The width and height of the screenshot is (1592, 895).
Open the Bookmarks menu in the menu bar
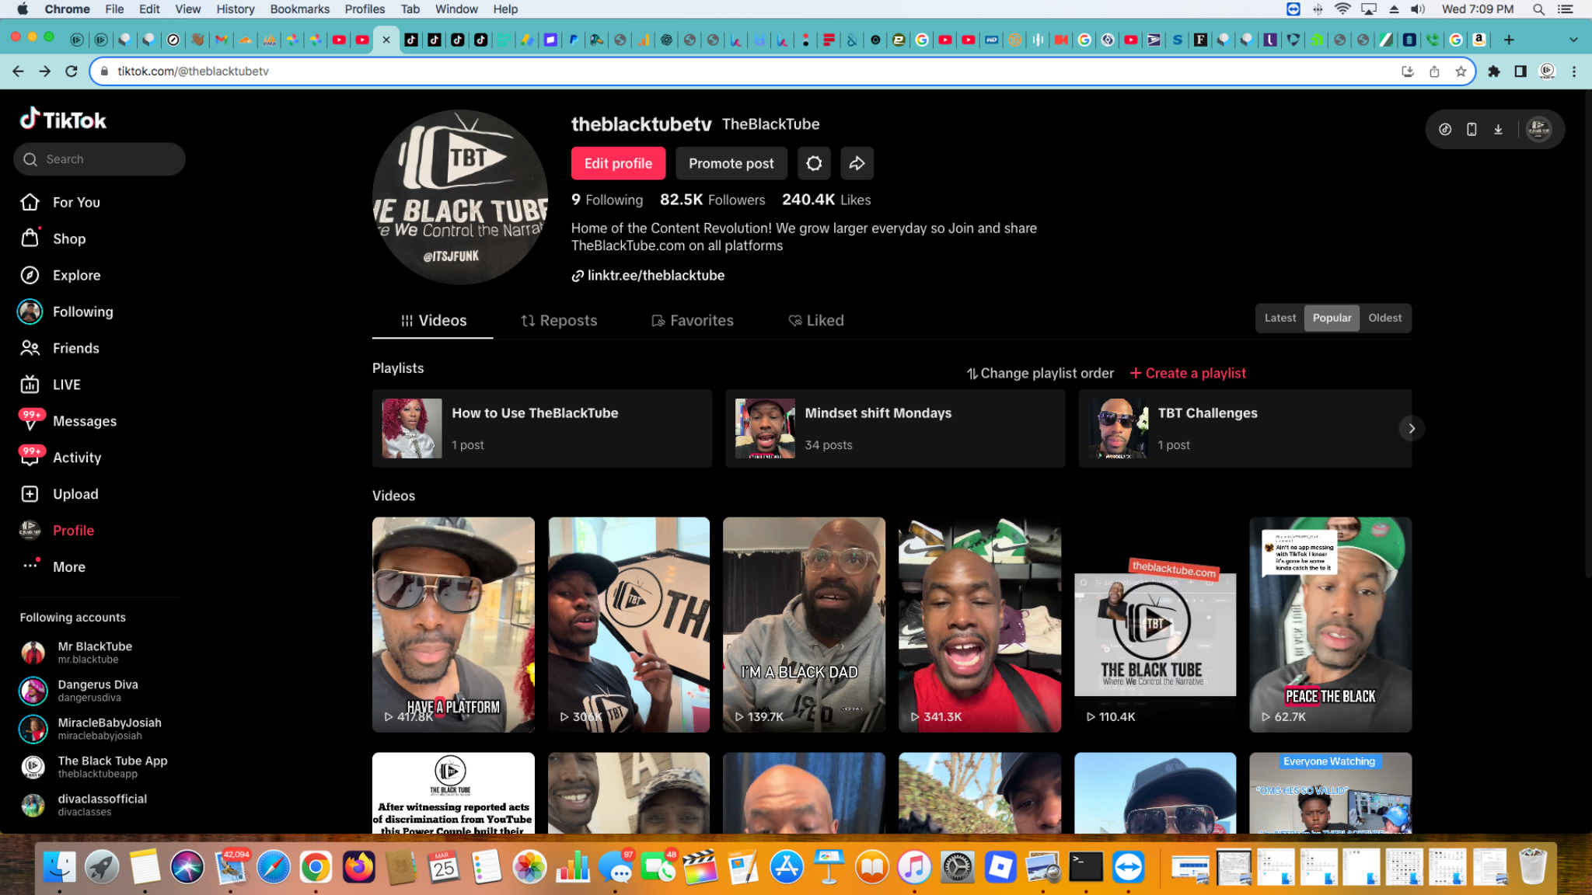tap(300, 9)
